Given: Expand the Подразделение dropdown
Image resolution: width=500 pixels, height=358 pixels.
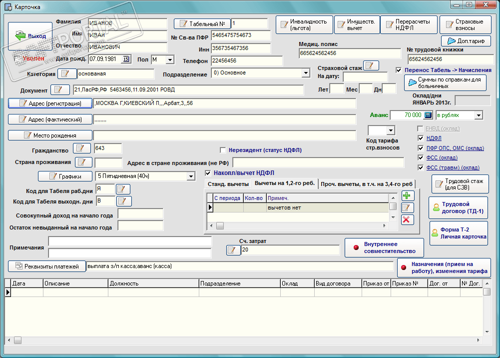Looking at the screenshot, I should (x=306, y=72).
